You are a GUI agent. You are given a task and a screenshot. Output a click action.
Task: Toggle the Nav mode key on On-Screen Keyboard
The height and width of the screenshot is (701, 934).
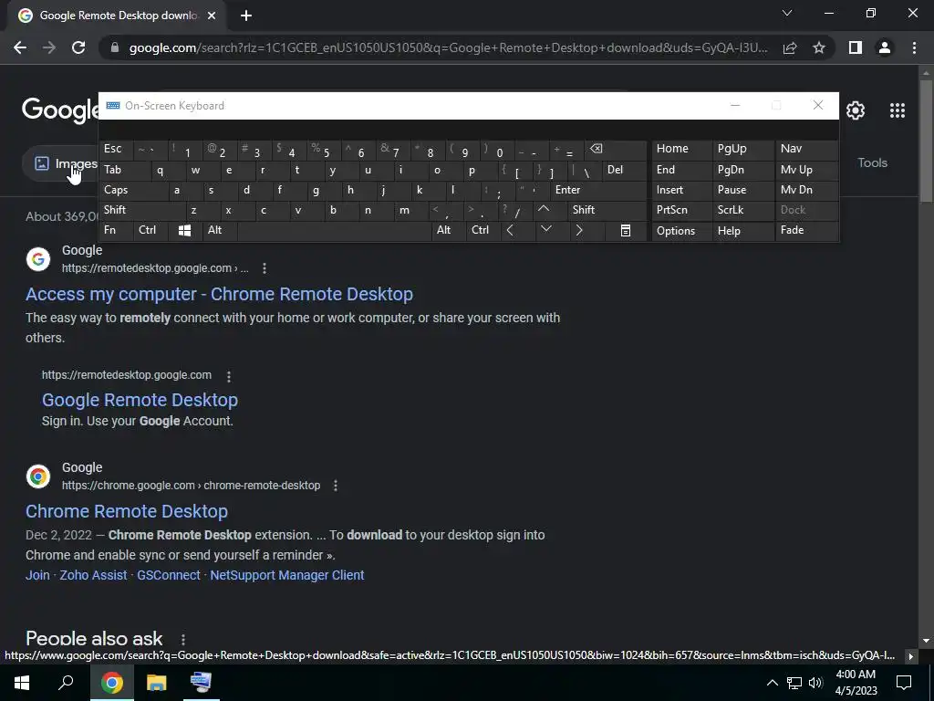click(807, 149)
